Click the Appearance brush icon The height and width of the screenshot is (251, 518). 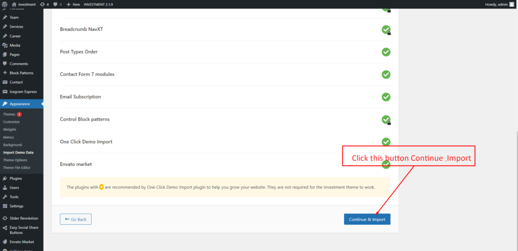click(x=5, y=104)
